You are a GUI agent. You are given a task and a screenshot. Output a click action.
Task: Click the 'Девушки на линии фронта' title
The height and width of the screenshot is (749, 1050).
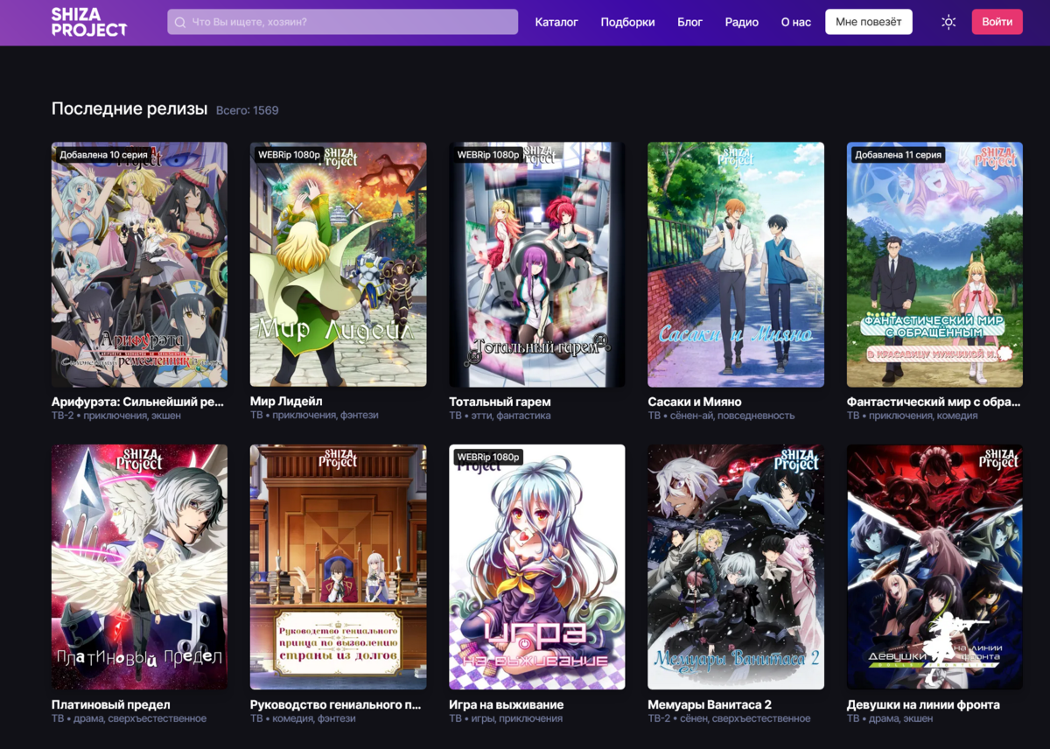[x=923, y=704]
